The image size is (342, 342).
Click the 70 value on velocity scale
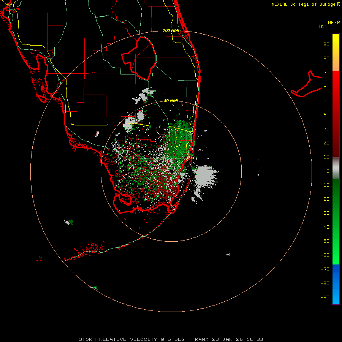click(326, 73)
